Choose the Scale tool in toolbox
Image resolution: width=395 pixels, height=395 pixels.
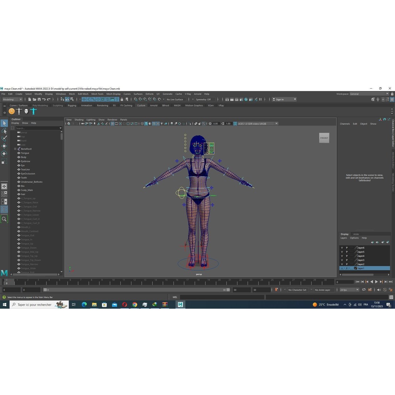click(4, 162)
